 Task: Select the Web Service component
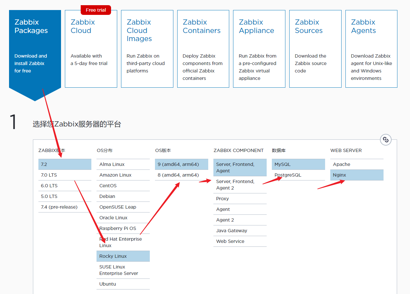240,241
